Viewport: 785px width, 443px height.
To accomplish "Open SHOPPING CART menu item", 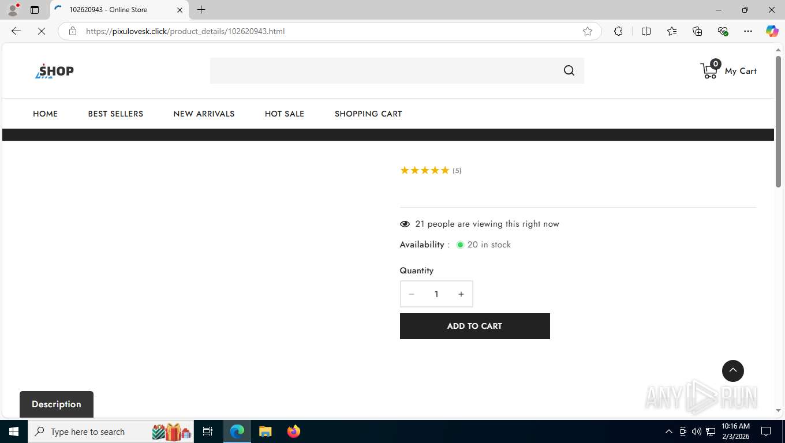I will click(x=368, y=114).
